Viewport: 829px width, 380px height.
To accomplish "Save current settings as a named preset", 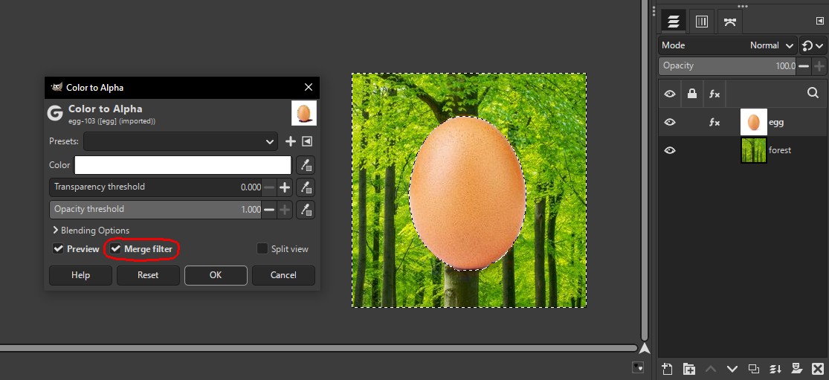I will (290, 141).
